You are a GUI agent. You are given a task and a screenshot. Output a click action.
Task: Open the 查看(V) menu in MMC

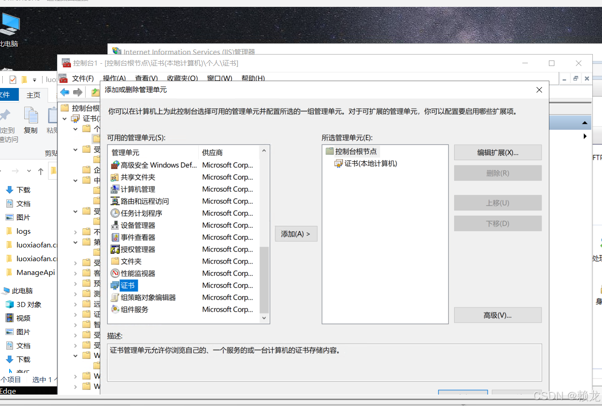146,78
